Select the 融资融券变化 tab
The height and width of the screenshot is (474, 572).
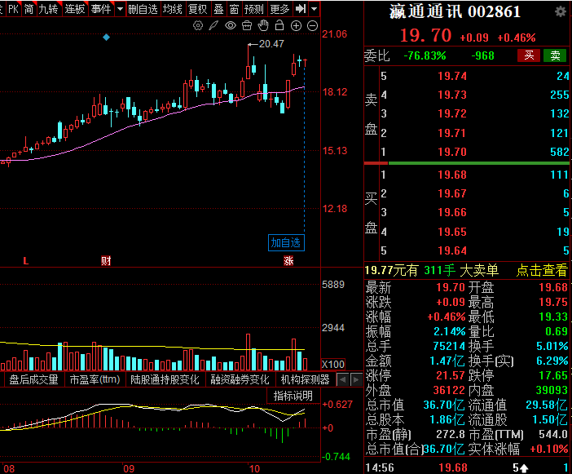click(x=240, y=379)
